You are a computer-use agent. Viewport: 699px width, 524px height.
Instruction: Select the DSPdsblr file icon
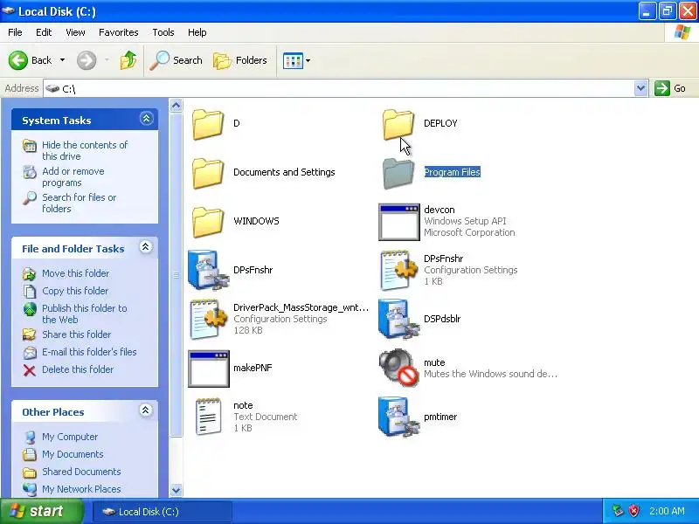tap(399, 319)
